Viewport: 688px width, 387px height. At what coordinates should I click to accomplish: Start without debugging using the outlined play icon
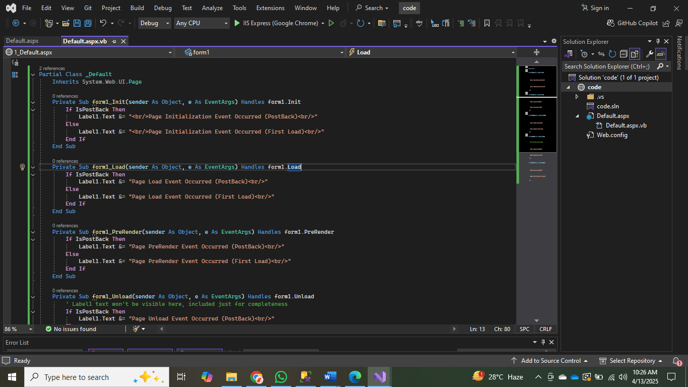click(331, 23)
